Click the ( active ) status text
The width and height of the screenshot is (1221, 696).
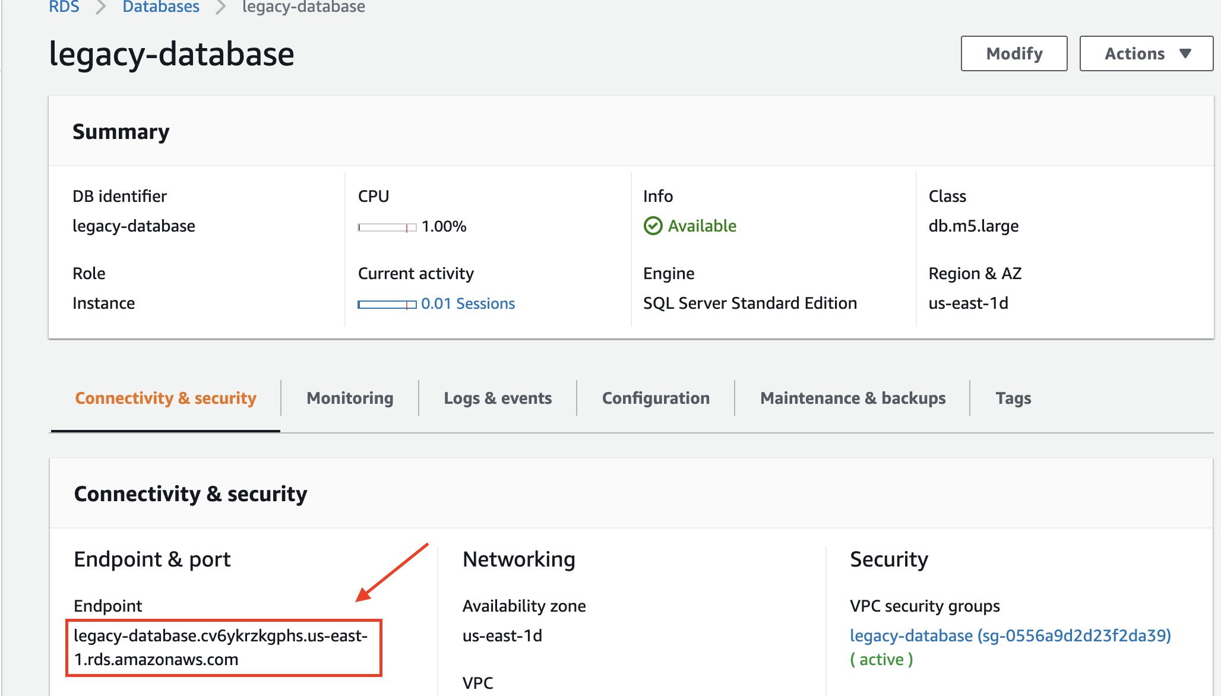click(x=881, y=659)
